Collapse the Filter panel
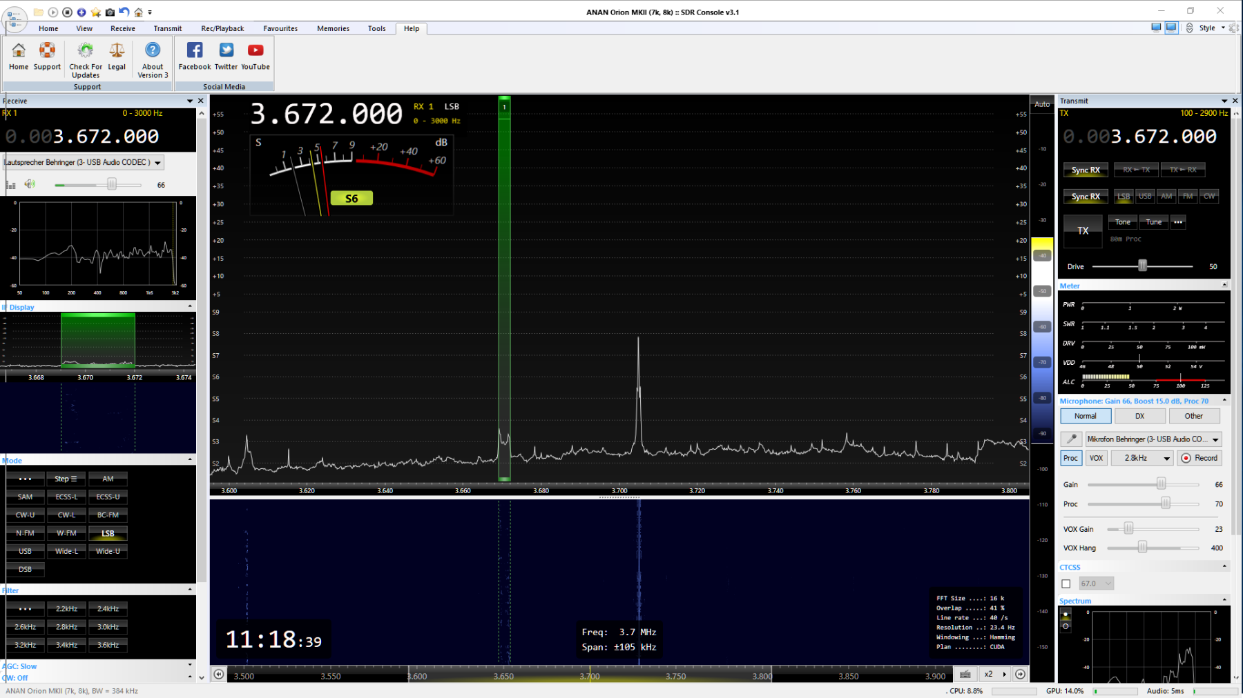Viewport: 1243px width, 698px height. (190, 590)
